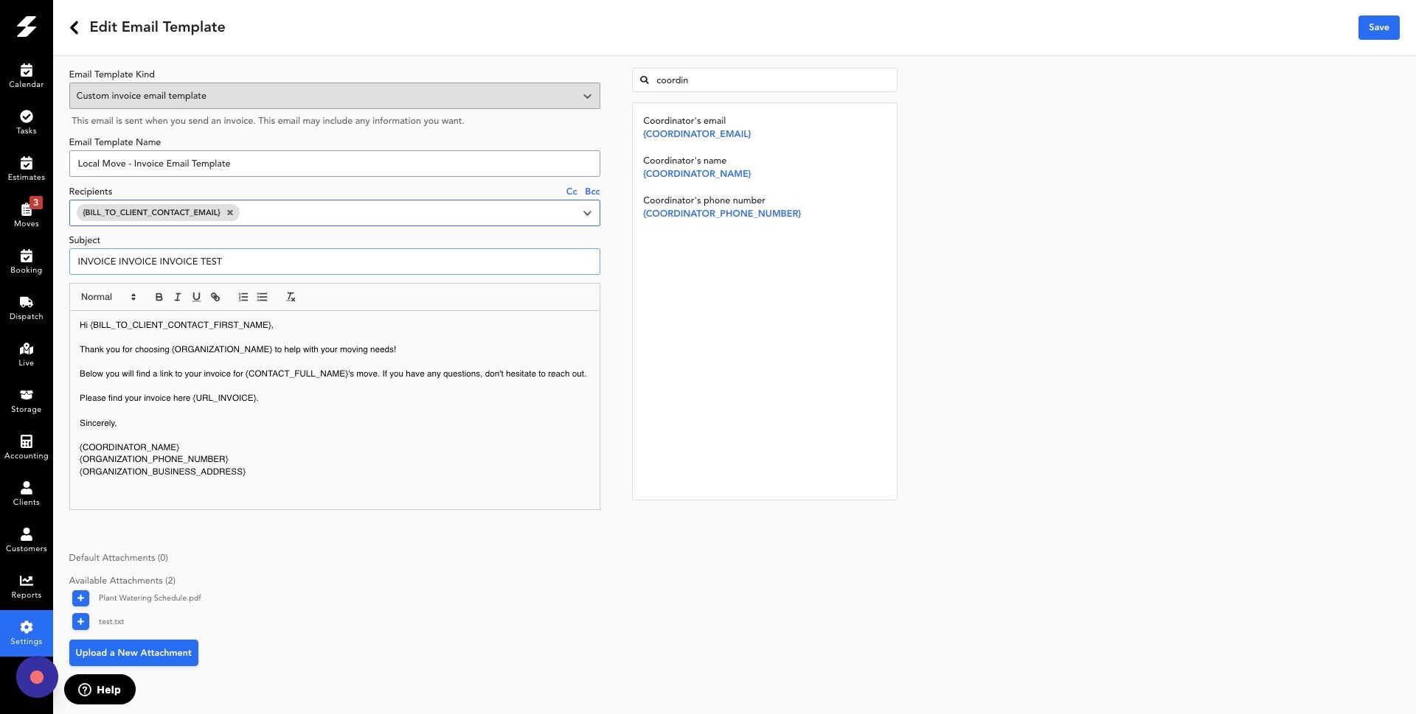Open the Help widget at bottom left

(100, 690)
